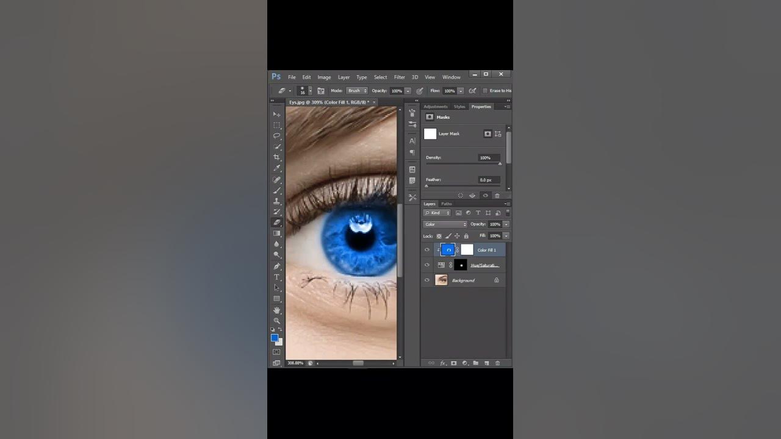Swap foreground and background colors
The height and width of the screenshot is (439, 781).
(280, 330)
